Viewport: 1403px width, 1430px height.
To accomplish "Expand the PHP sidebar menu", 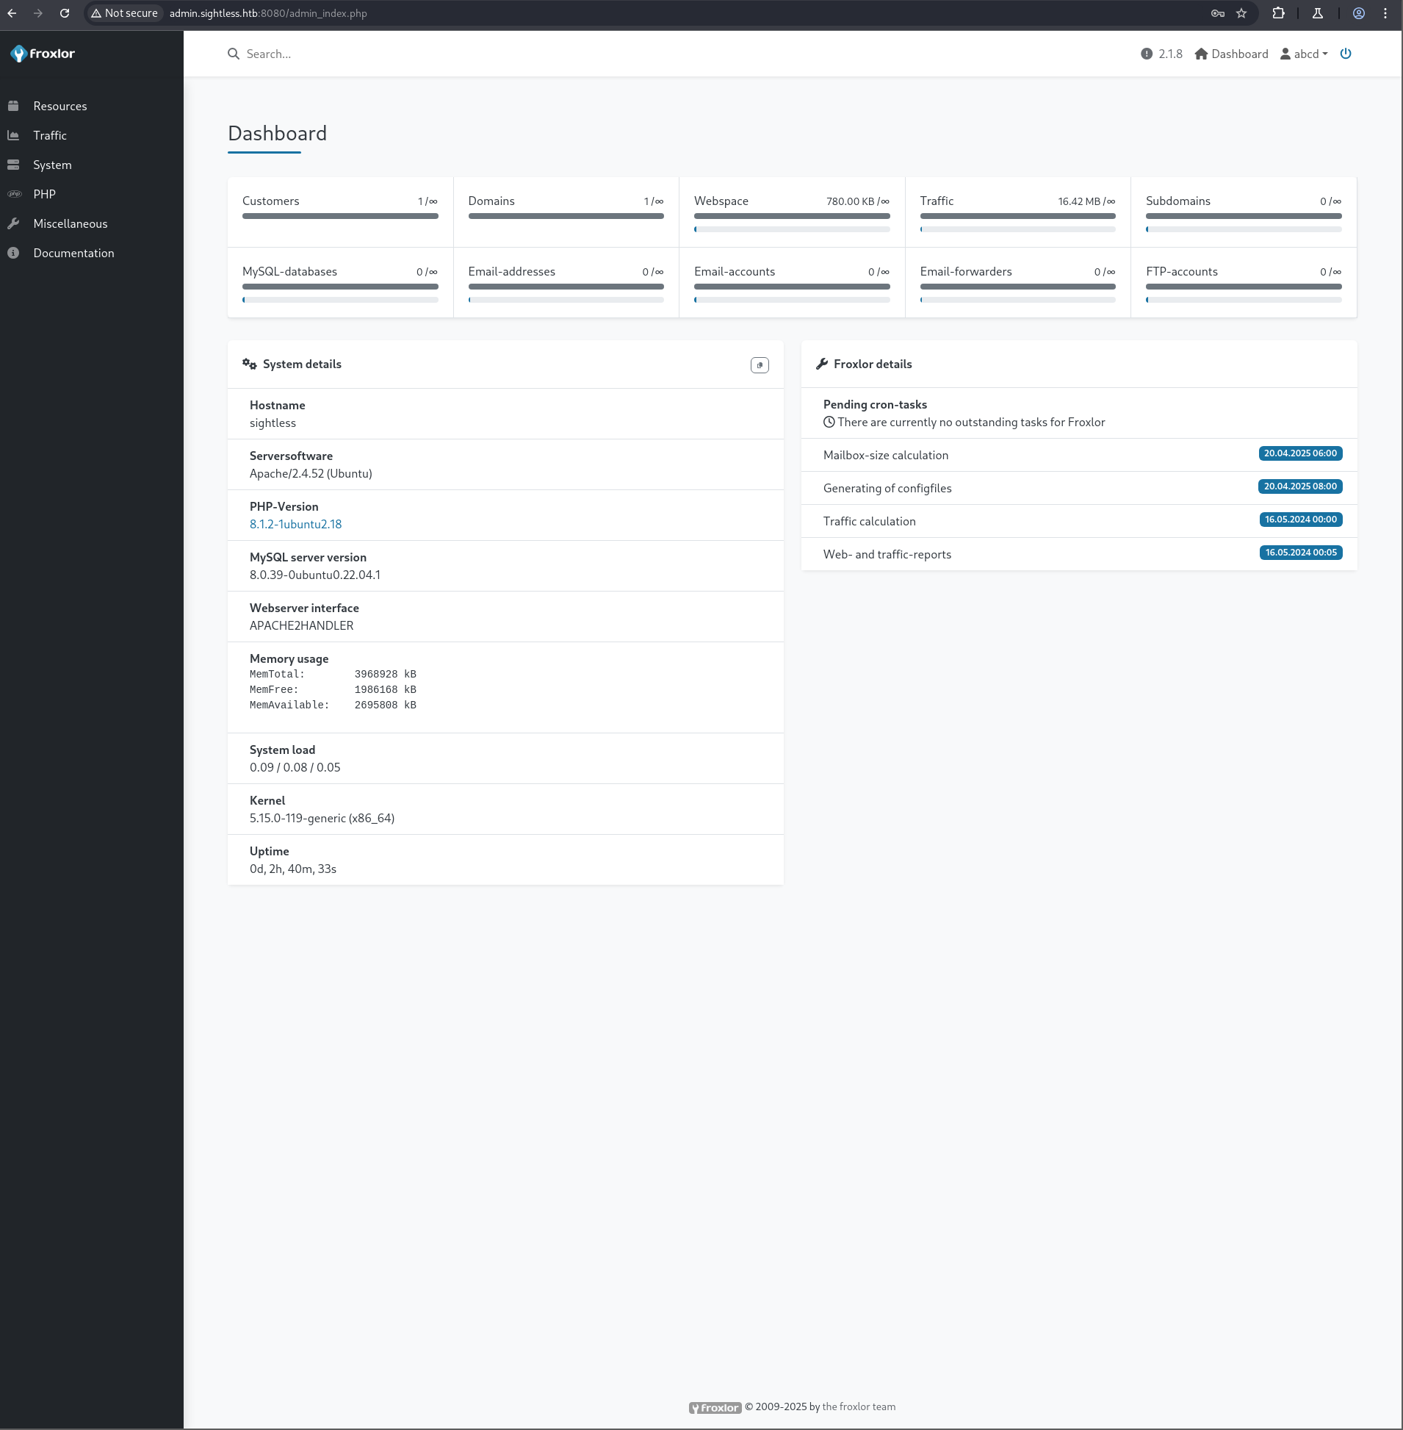I will point(44,194).
